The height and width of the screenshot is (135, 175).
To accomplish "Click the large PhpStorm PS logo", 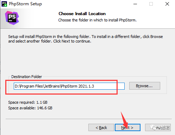I will tap(12, 18).
